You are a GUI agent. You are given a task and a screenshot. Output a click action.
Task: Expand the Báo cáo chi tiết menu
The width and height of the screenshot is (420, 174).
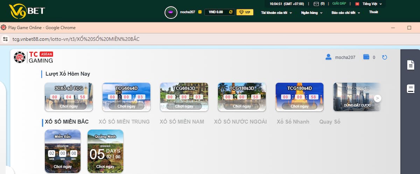pos(346,13)
